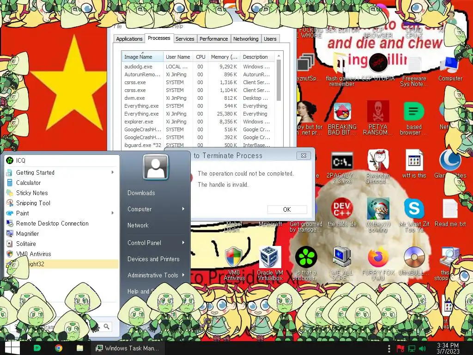Open the FURRY FOX UWU Firefox icon

(378, 263)
